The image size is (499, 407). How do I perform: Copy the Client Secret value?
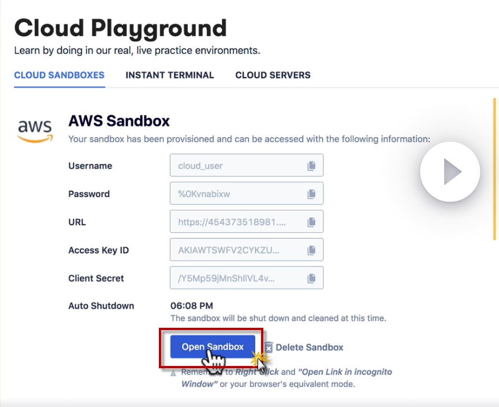311,278
